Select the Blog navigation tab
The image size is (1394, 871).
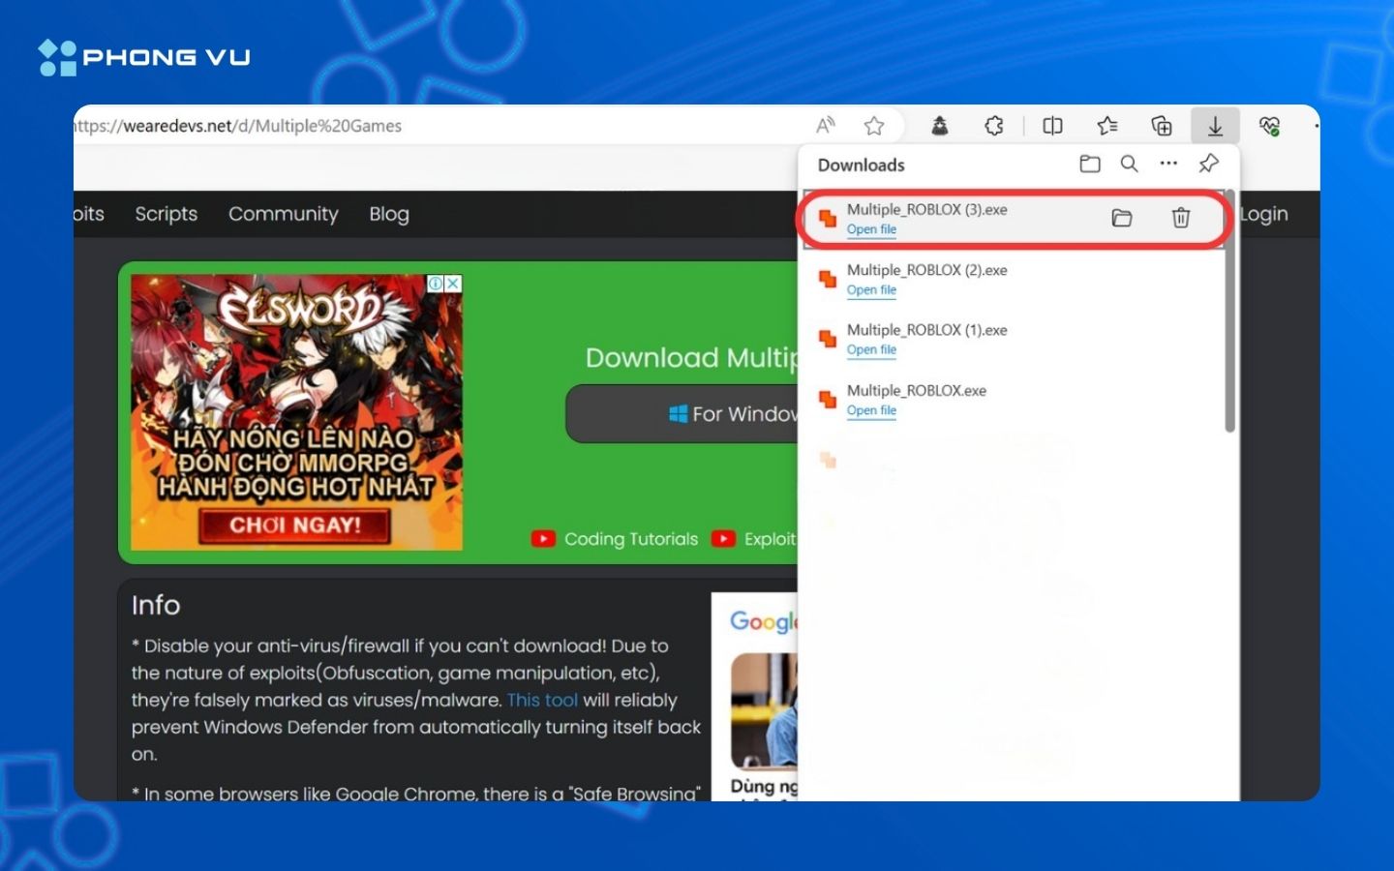[388, 214]
